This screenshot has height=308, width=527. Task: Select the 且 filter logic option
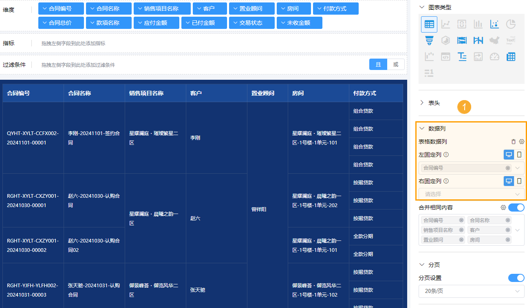(x=378, y=64)
